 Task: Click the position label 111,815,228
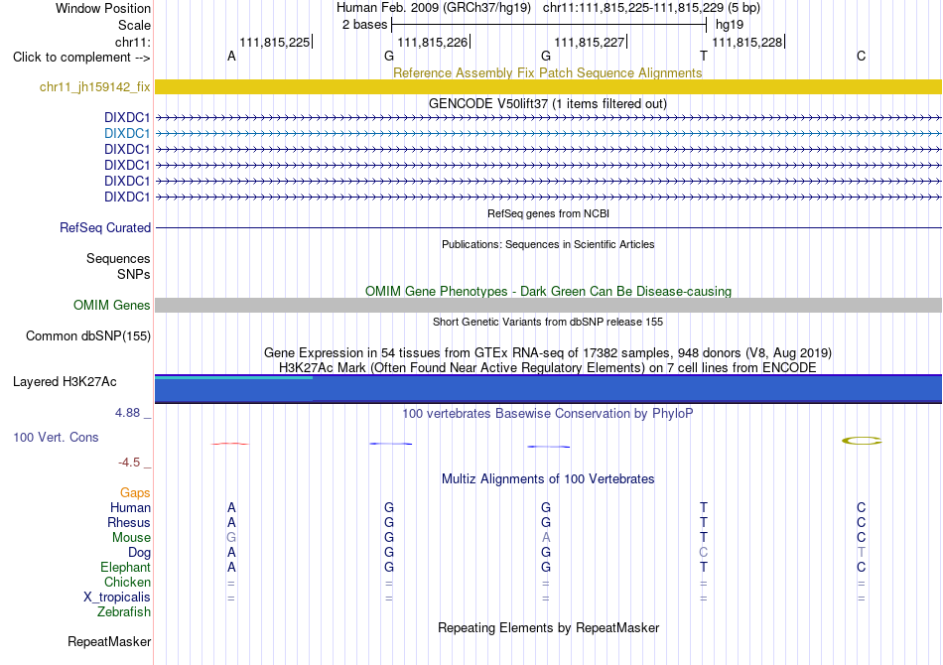[746, 42]
